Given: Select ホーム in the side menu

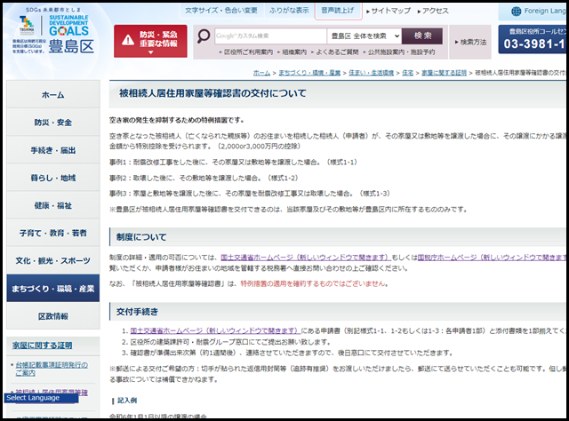Looking at the screenshot, I should (53, 95).
